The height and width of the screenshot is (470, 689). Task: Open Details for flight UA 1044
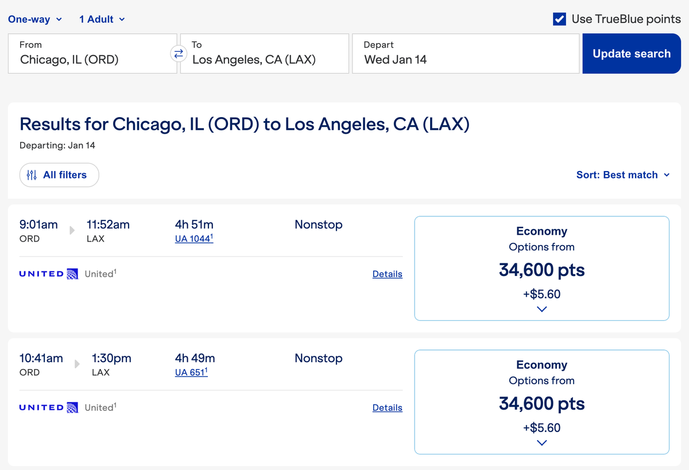387,274
